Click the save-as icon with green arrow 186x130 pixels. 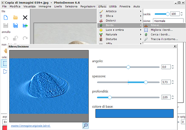[x=25, y=26]
